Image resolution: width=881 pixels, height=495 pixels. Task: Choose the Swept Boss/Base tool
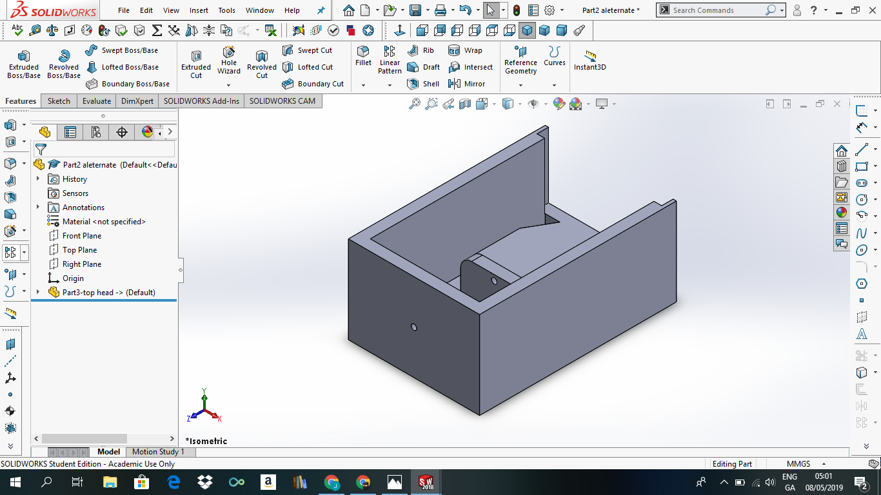122,50
